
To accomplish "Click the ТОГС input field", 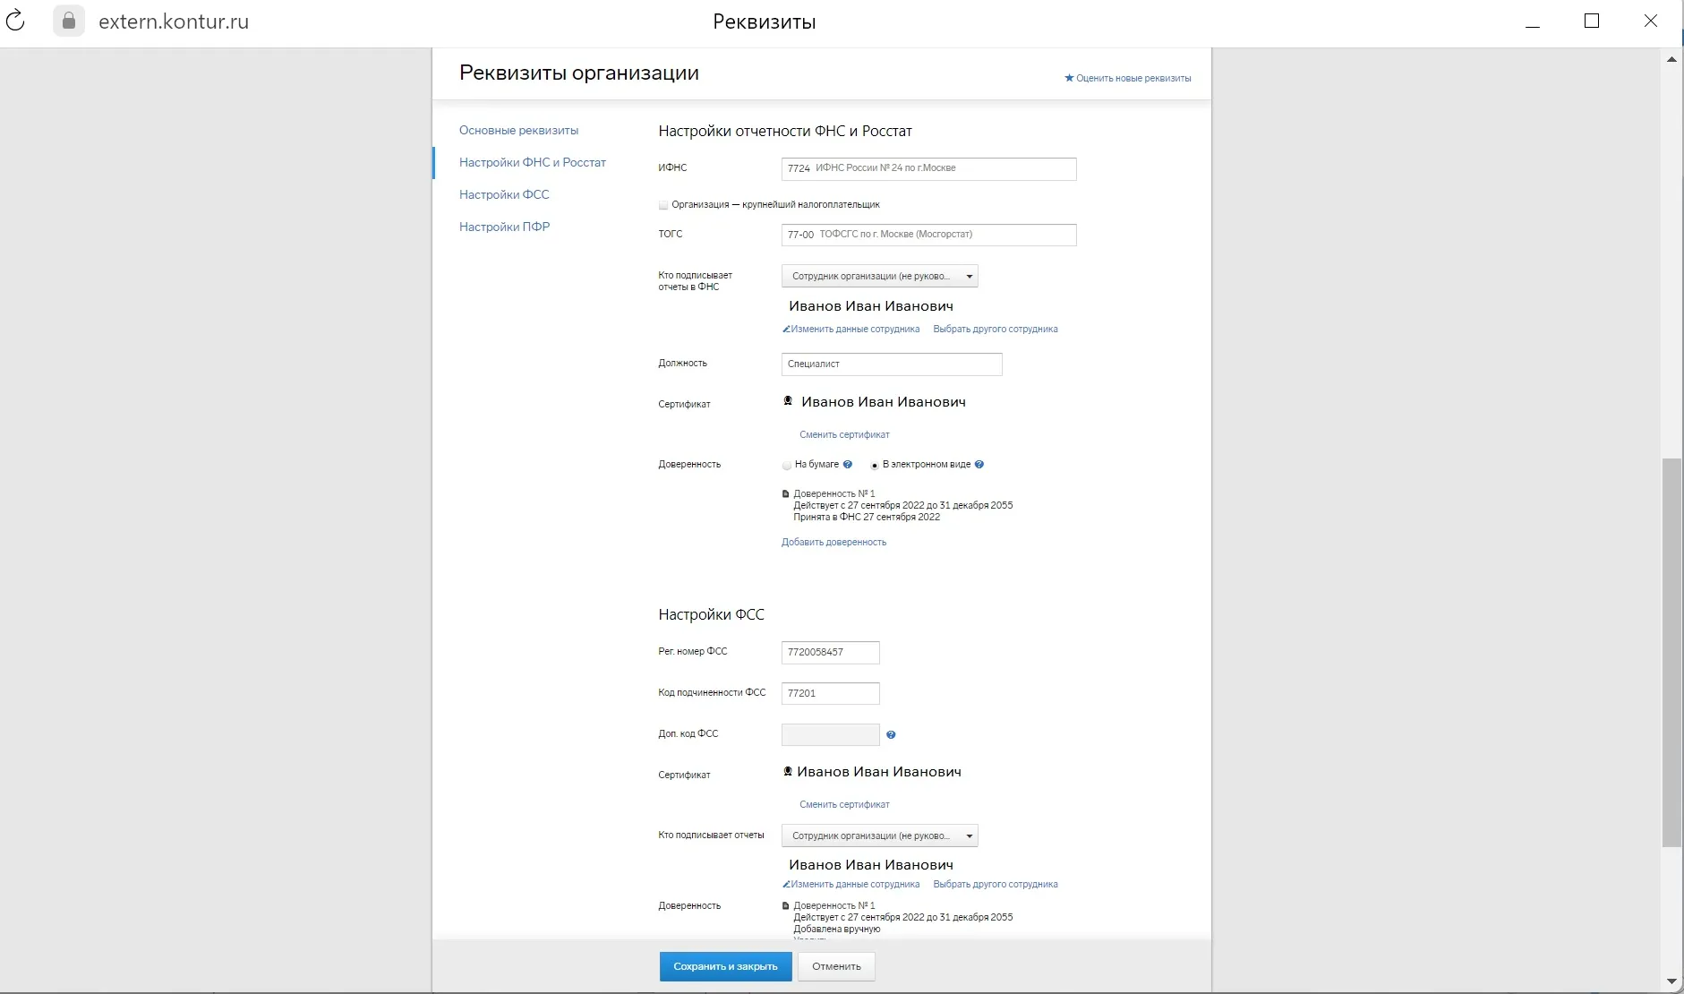I will 928,235.
